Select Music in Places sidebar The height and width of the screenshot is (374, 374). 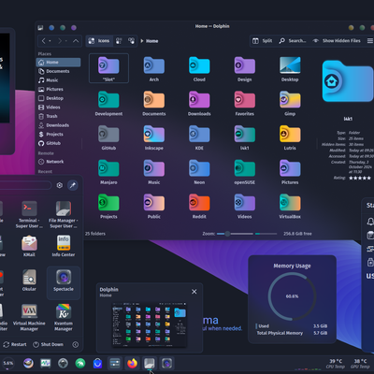(x=58, y=80)
